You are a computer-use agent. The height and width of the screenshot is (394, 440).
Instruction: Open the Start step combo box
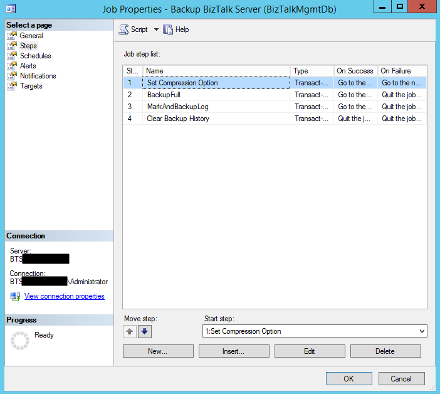[315, 331]
